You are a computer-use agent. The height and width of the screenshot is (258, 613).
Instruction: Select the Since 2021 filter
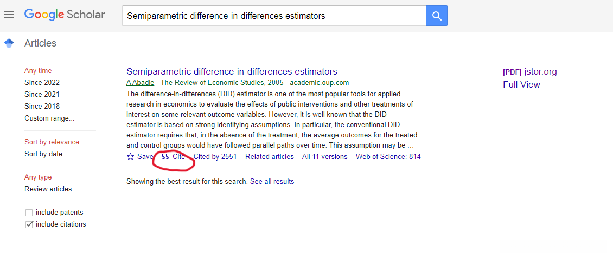[x=42, y=95]
